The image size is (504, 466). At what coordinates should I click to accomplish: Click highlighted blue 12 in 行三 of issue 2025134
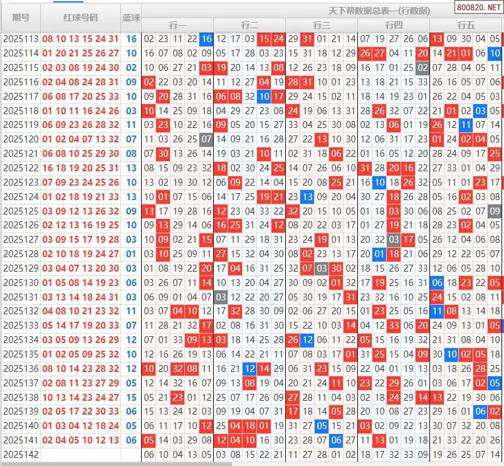(307, 340)
